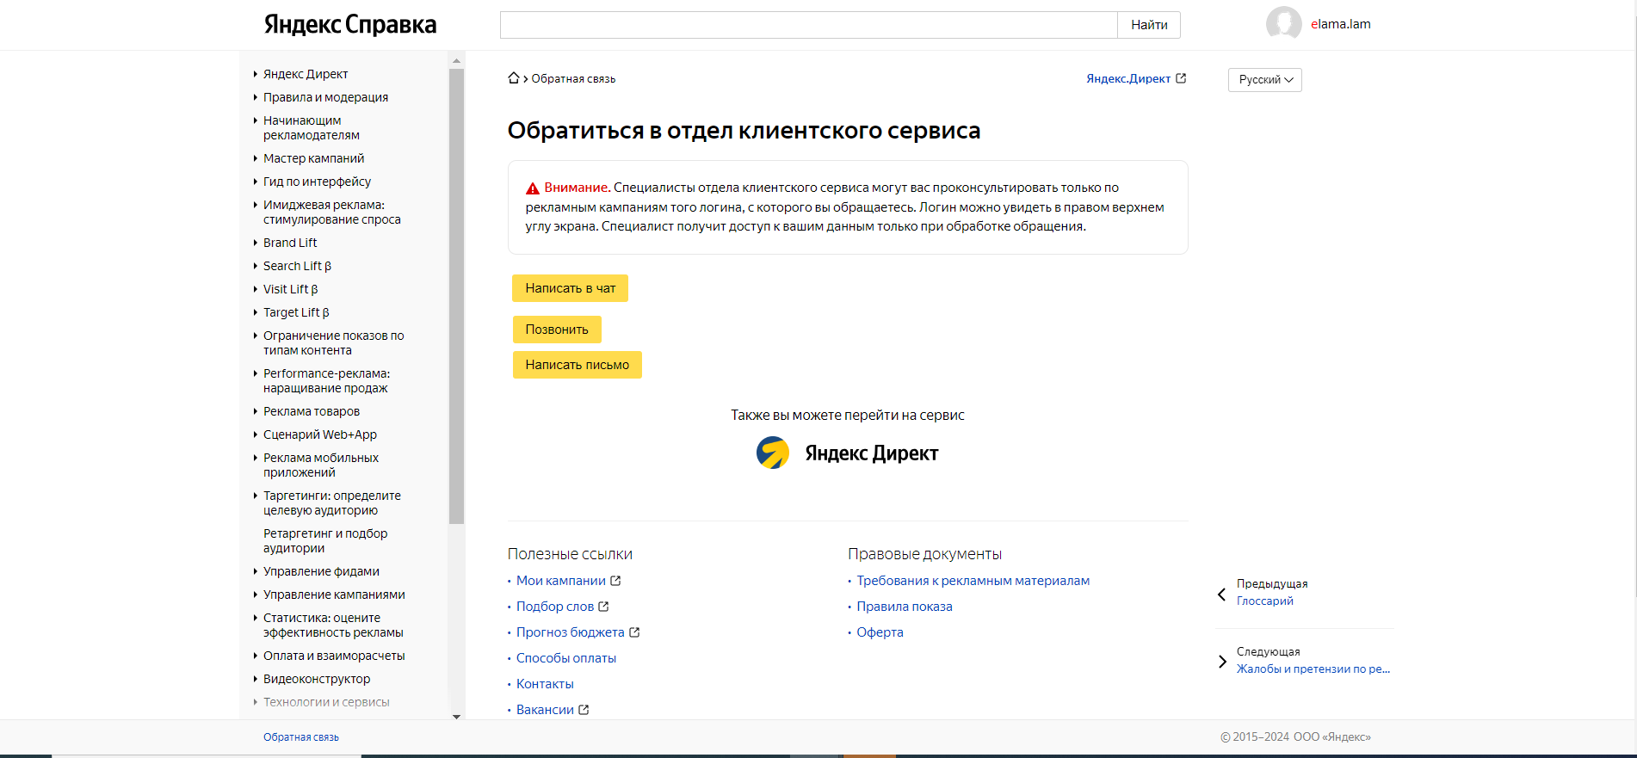Go to next page Жалобы и претензии
Viewport: 1637px width, 758px height.
(x=1313, y=669)
